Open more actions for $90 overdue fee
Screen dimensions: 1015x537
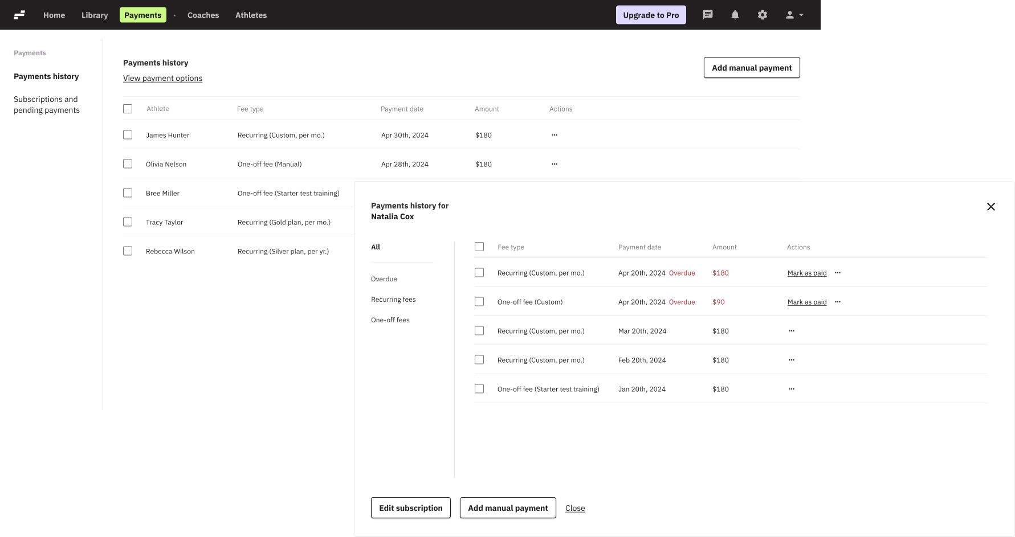pyautogui.click(x=837, y=302)
